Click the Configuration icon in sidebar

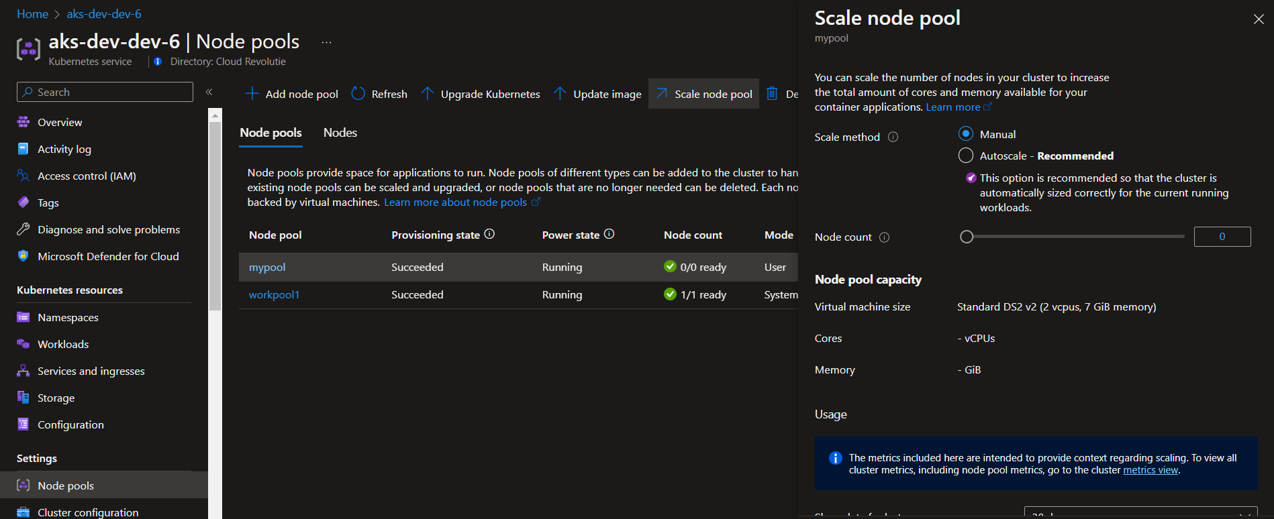click(23, 424)
